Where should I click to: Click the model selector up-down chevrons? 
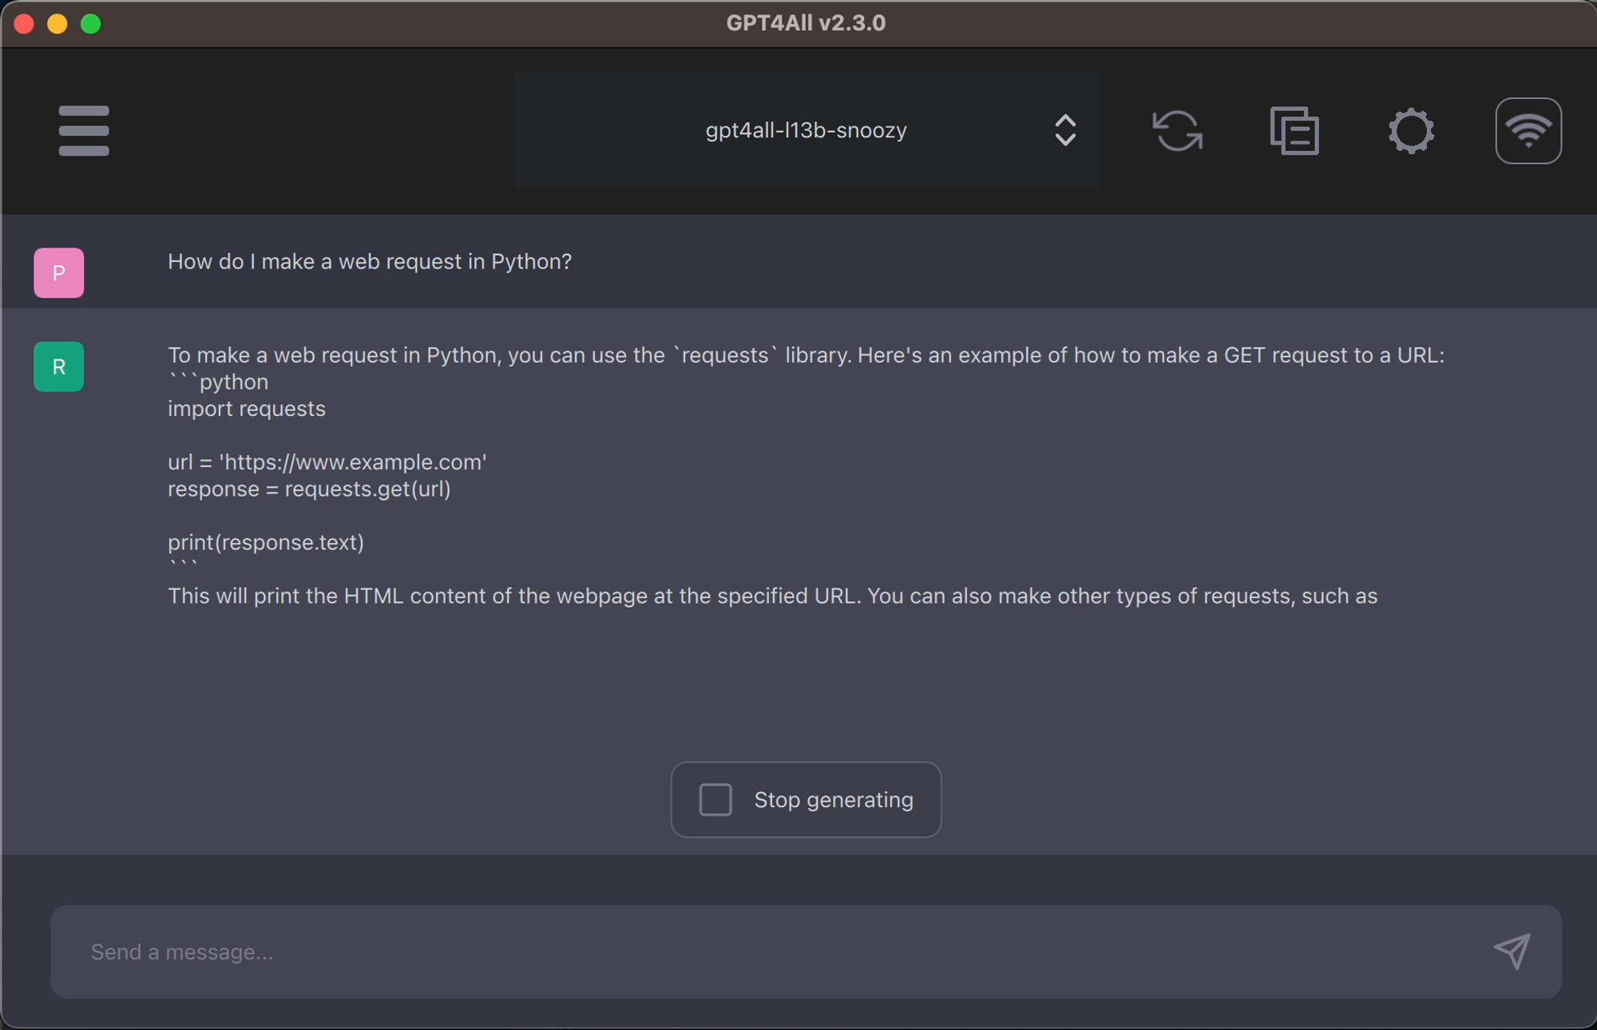click(x=1065, y=130)
